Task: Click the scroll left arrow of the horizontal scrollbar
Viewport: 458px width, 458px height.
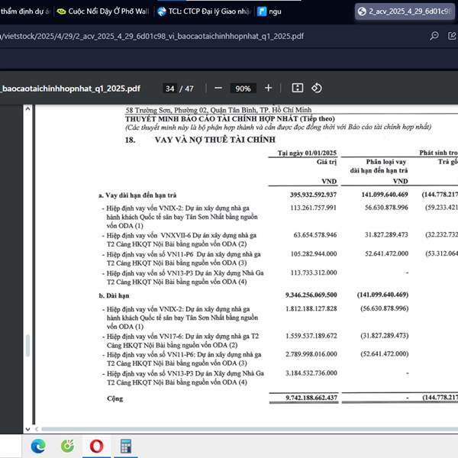Action: click(37, 429)
